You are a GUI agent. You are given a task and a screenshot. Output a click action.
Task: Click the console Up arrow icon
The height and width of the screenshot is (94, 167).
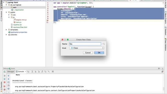pos(9,76)
